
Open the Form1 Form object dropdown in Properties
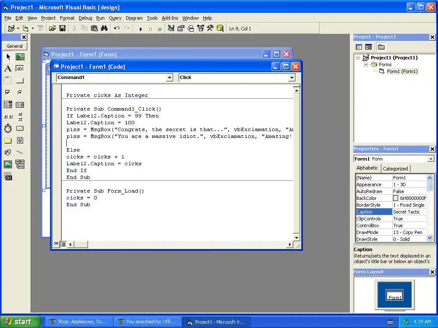click(431, 159)
